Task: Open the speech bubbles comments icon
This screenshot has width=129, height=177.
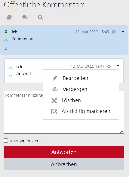Action: pos(25,17)
